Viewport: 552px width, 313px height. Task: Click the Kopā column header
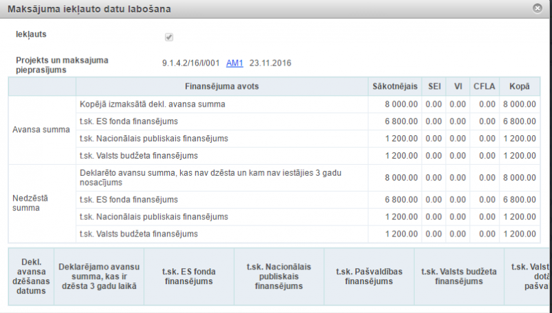tap(519, 86)
